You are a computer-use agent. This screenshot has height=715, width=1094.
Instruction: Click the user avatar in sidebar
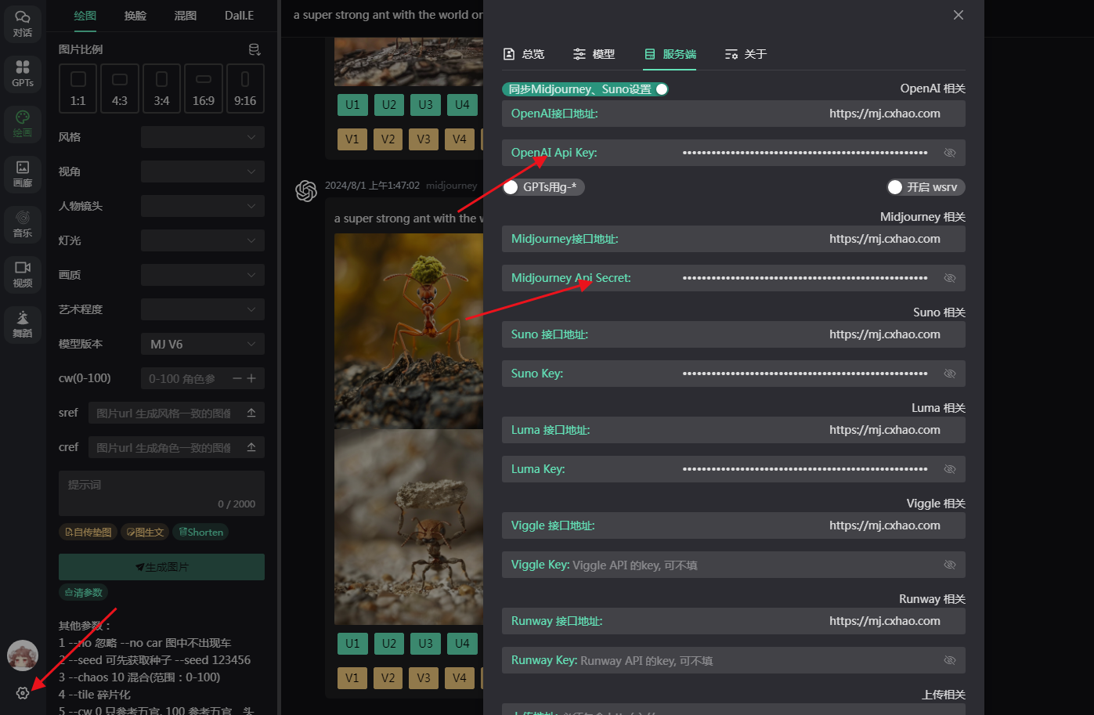(23, 655)
